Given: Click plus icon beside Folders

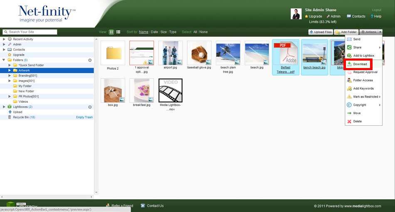Looking at the screenshot, I should 90,60.
